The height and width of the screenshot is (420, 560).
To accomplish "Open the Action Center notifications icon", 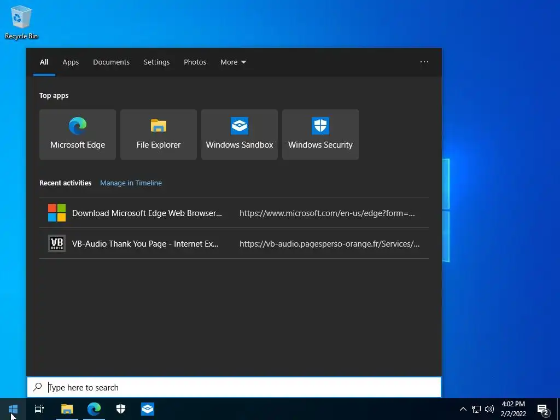I will [x=543, y=410].
